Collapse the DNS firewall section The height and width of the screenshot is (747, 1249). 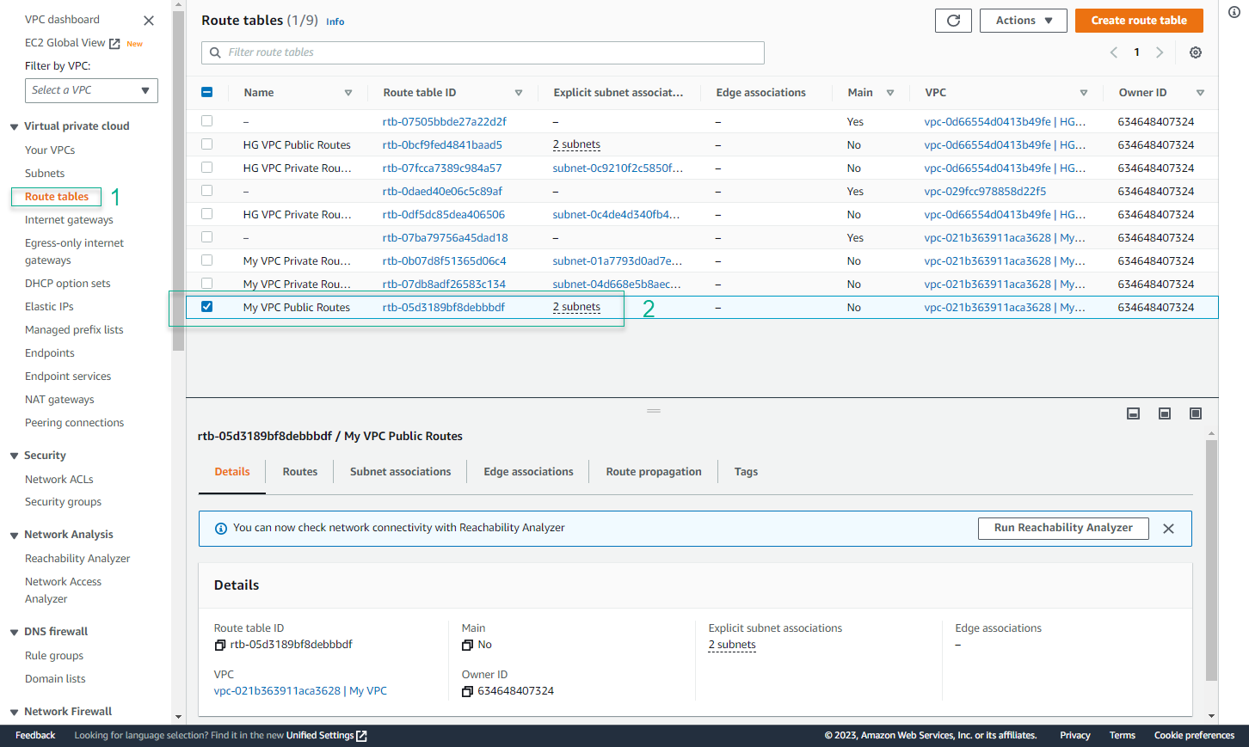[14, 633]
